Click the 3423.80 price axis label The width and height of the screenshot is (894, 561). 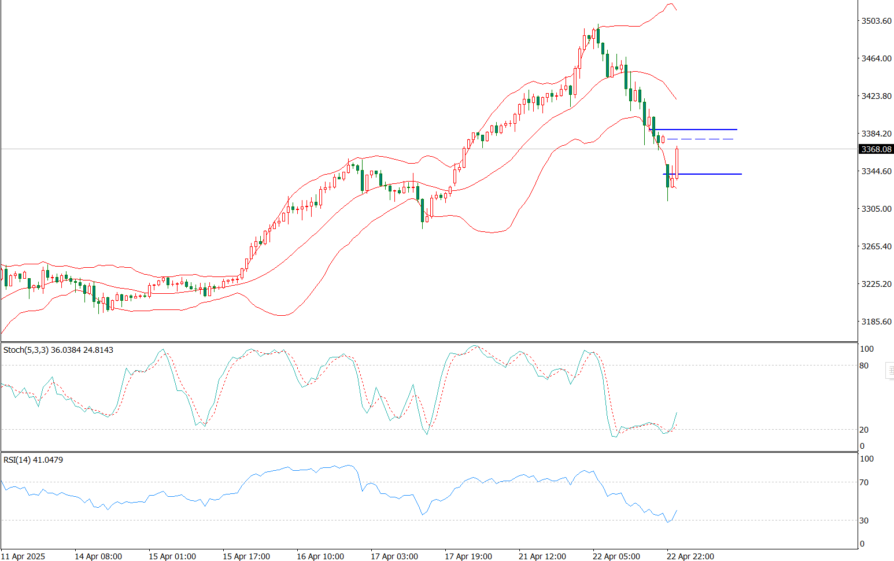coord(876,96)
